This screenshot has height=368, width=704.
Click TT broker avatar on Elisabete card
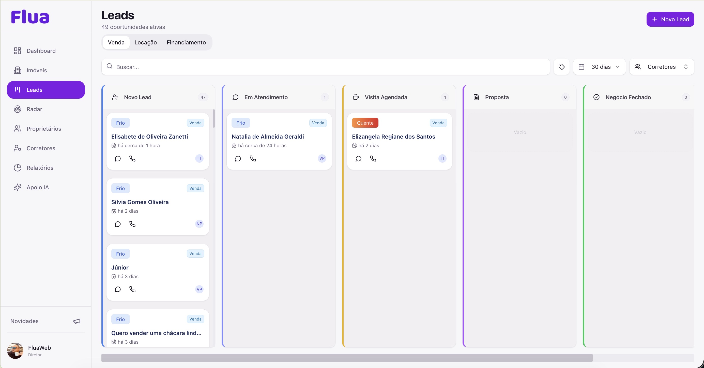tap(199, 158)
